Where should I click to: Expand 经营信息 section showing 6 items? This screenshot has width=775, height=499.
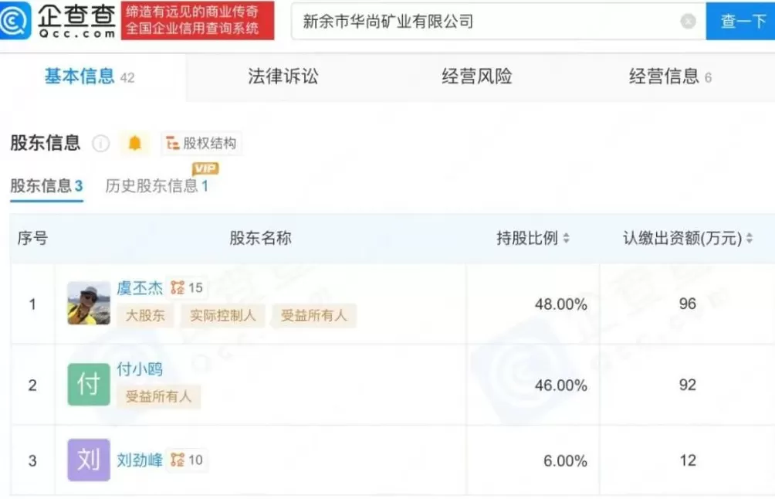click(x=665, y=76)
